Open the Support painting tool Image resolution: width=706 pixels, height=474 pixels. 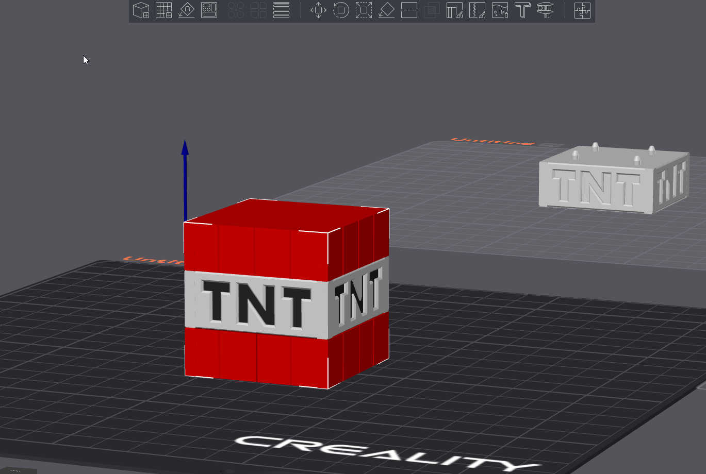pyautogui.click(x=454, y=10)
